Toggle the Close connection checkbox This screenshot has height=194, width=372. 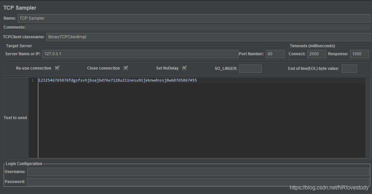click(126, 68)
